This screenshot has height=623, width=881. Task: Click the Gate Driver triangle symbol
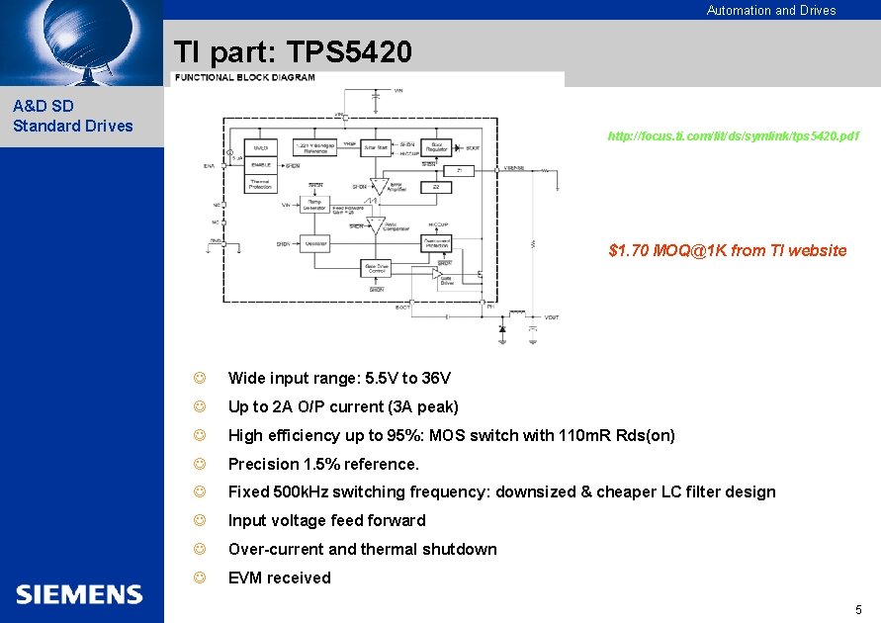437,274
